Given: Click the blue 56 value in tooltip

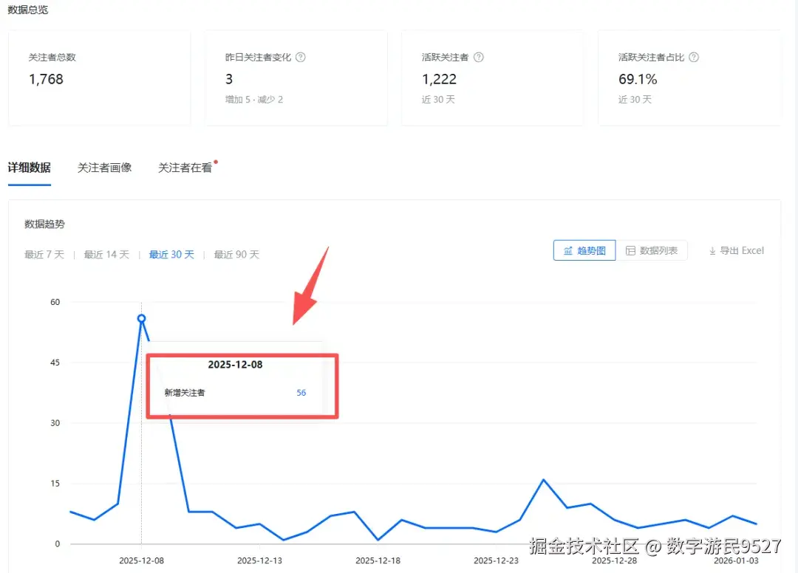Looking at the screenshot, I should click(x=301, y=392).
